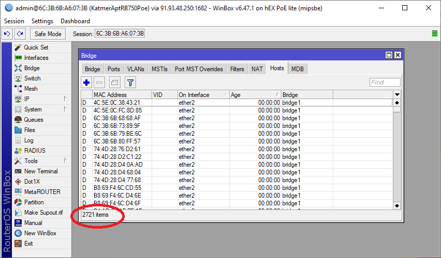
Task: Expand the System submenu arrow
Action: point(65,109)
